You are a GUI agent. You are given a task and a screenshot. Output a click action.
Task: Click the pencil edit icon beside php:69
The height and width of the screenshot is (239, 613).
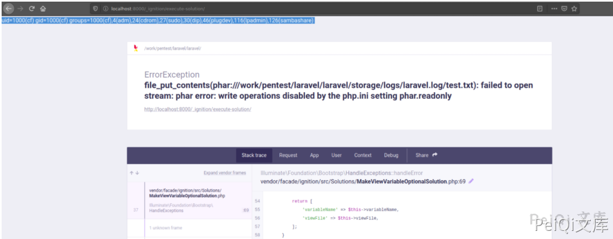point(471,181)
